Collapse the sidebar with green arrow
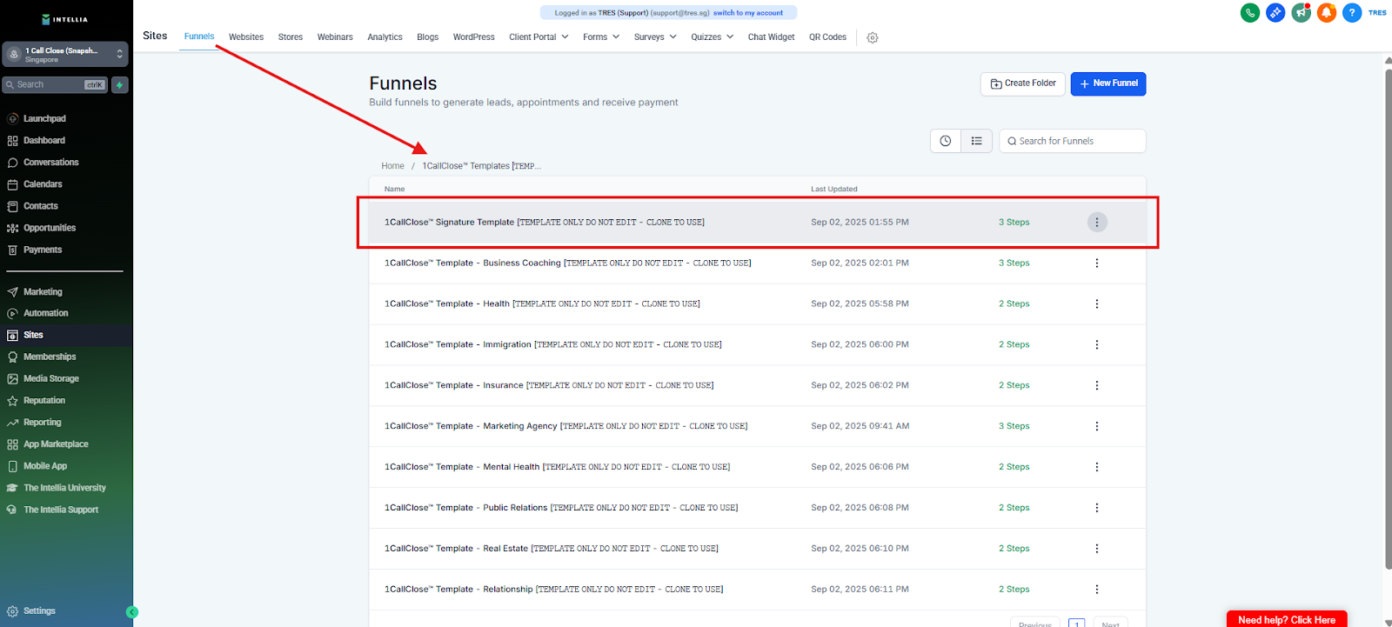1392x627 pixels. [132, 612]
